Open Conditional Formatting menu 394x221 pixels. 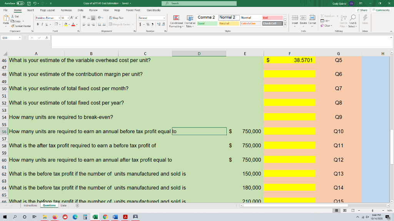pos(176,21)
